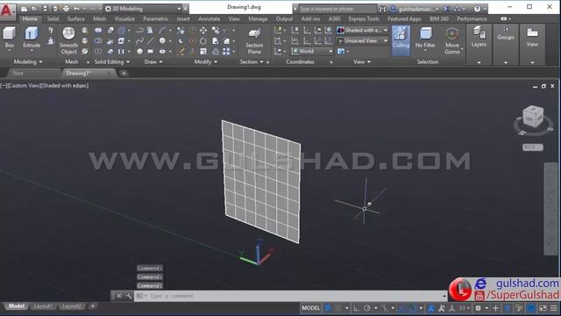Click the Move Gizmo tool
The width and height of the screenshot is (561, 316).
click(452, 41)
